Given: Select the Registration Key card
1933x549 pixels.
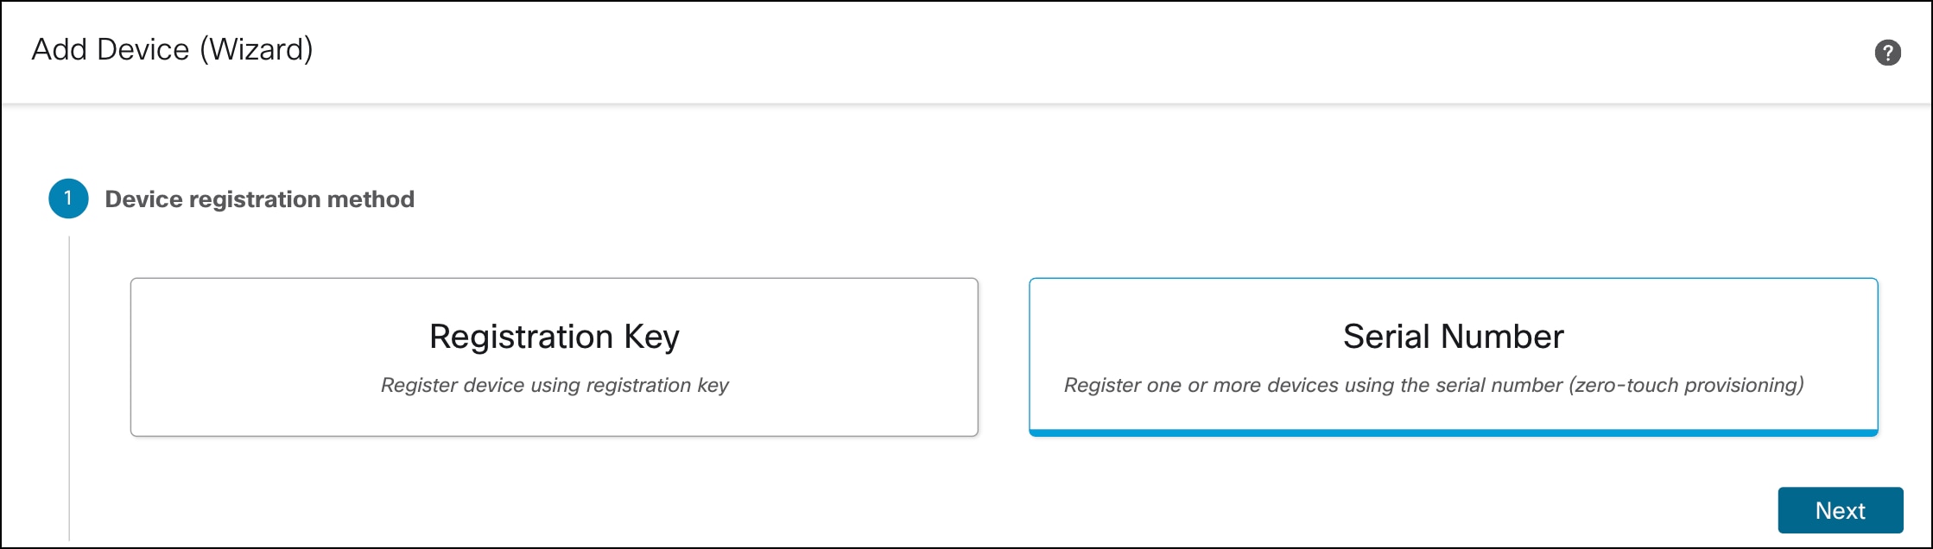Looking at the screenshot, I should click(x=554, y=357).
